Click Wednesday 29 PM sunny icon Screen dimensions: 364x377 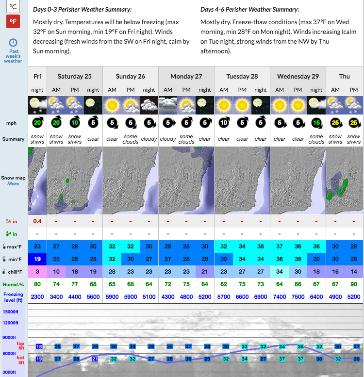pyautogui.click(x=298, y=105)
